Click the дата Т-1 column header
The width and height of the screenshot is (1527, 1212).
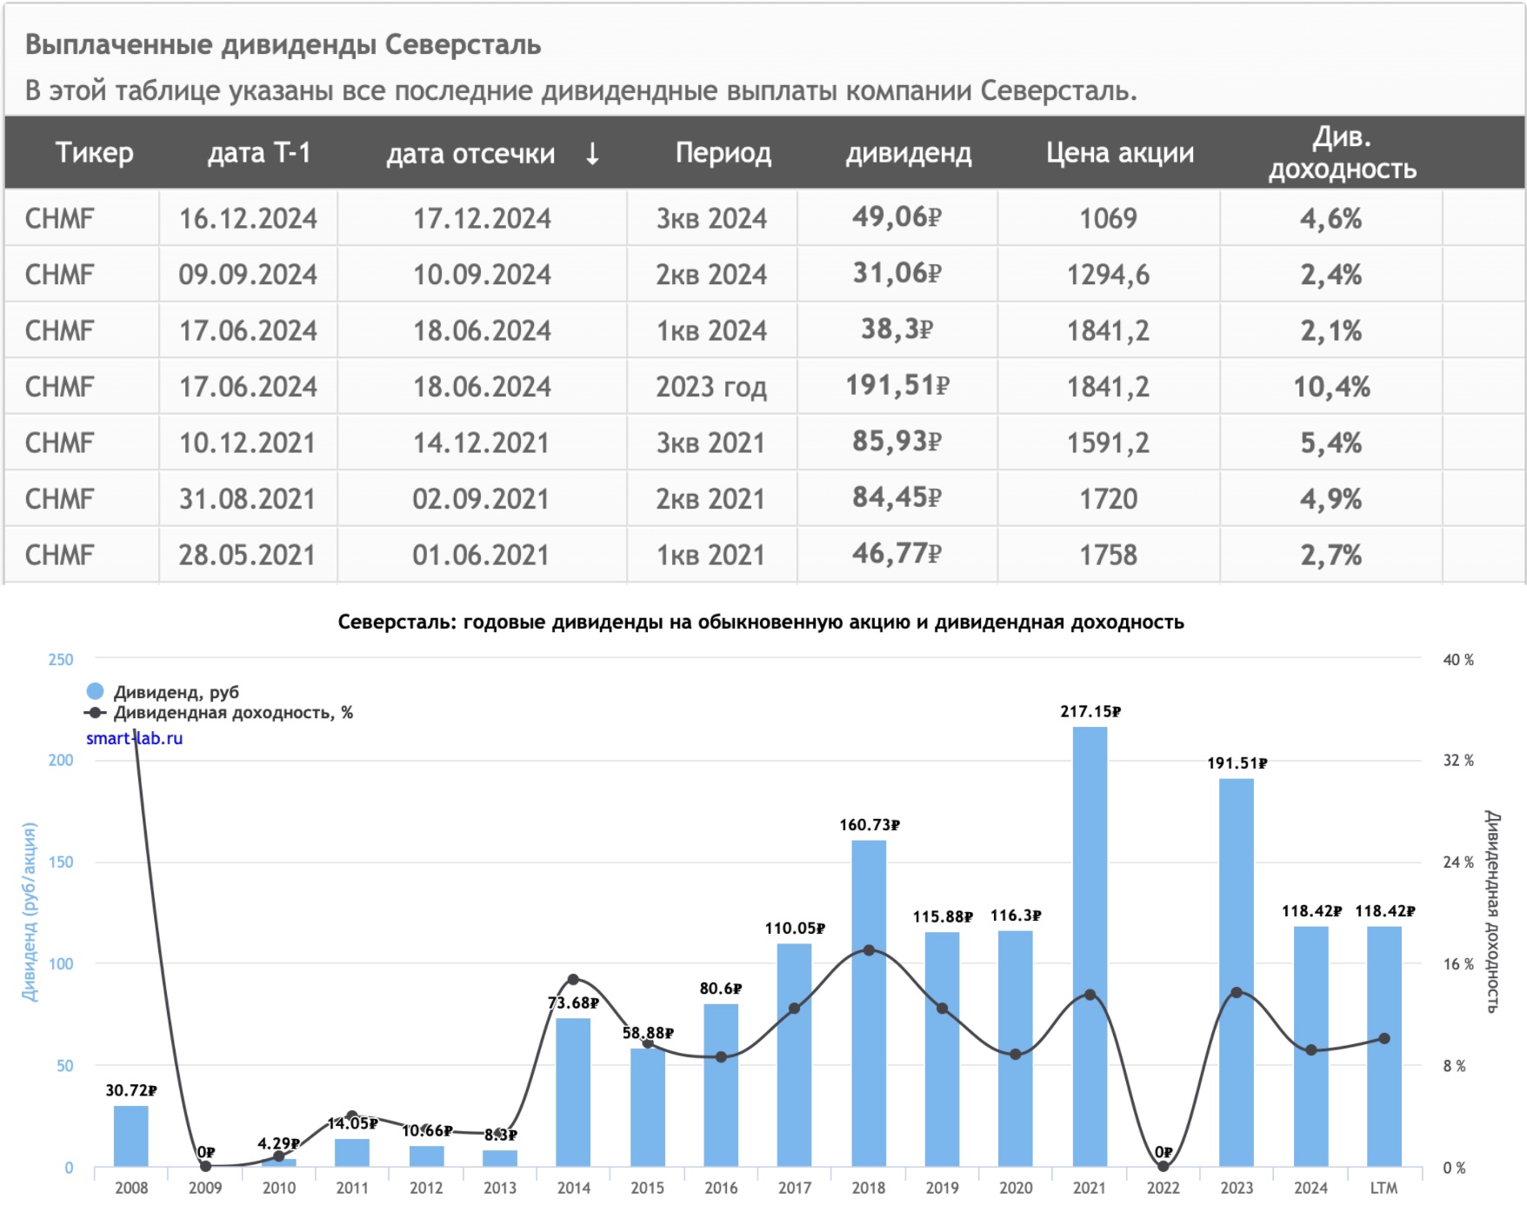[258, 153]
